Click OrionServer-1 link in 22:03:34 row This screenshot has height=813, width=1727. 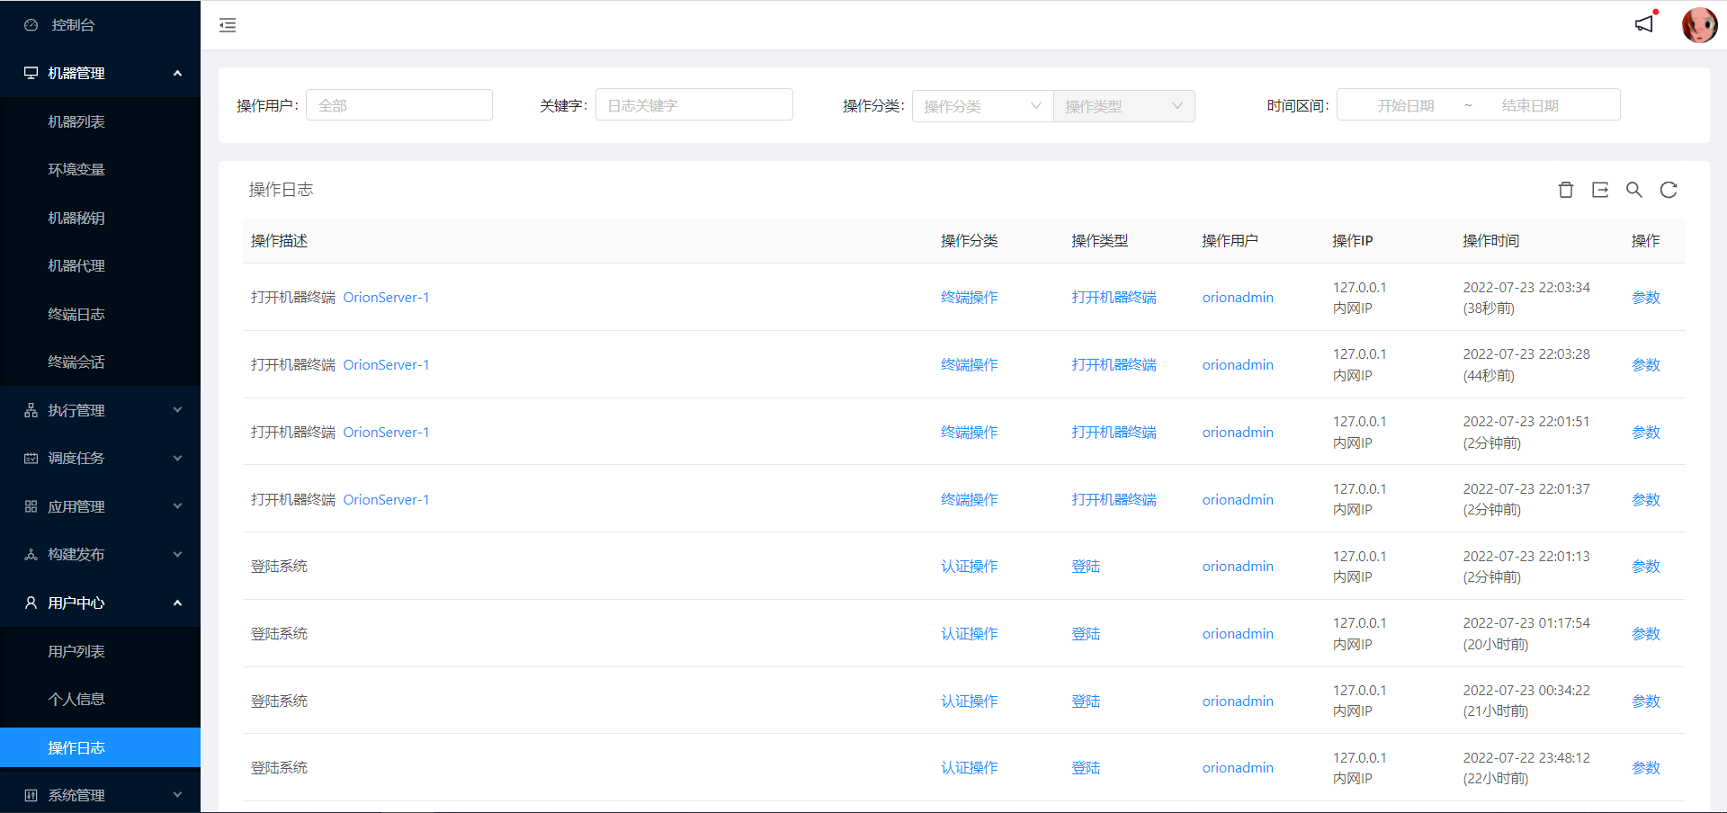pos(386,298)
